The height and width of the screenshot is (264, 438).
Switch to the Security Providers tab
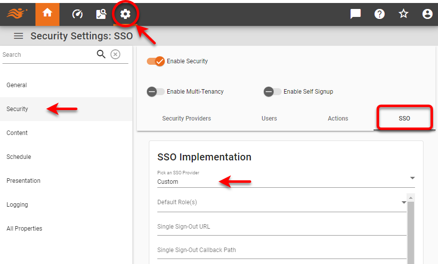click(x=186, y=119)
